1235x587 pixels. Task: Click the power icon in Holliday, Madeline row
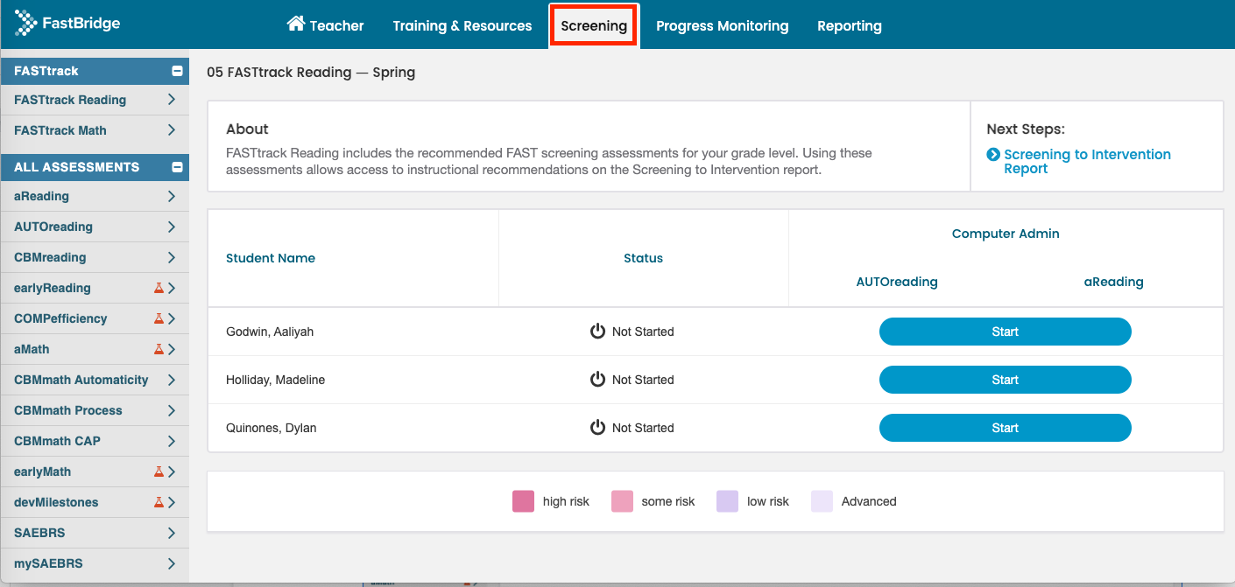tap(597, 380)
